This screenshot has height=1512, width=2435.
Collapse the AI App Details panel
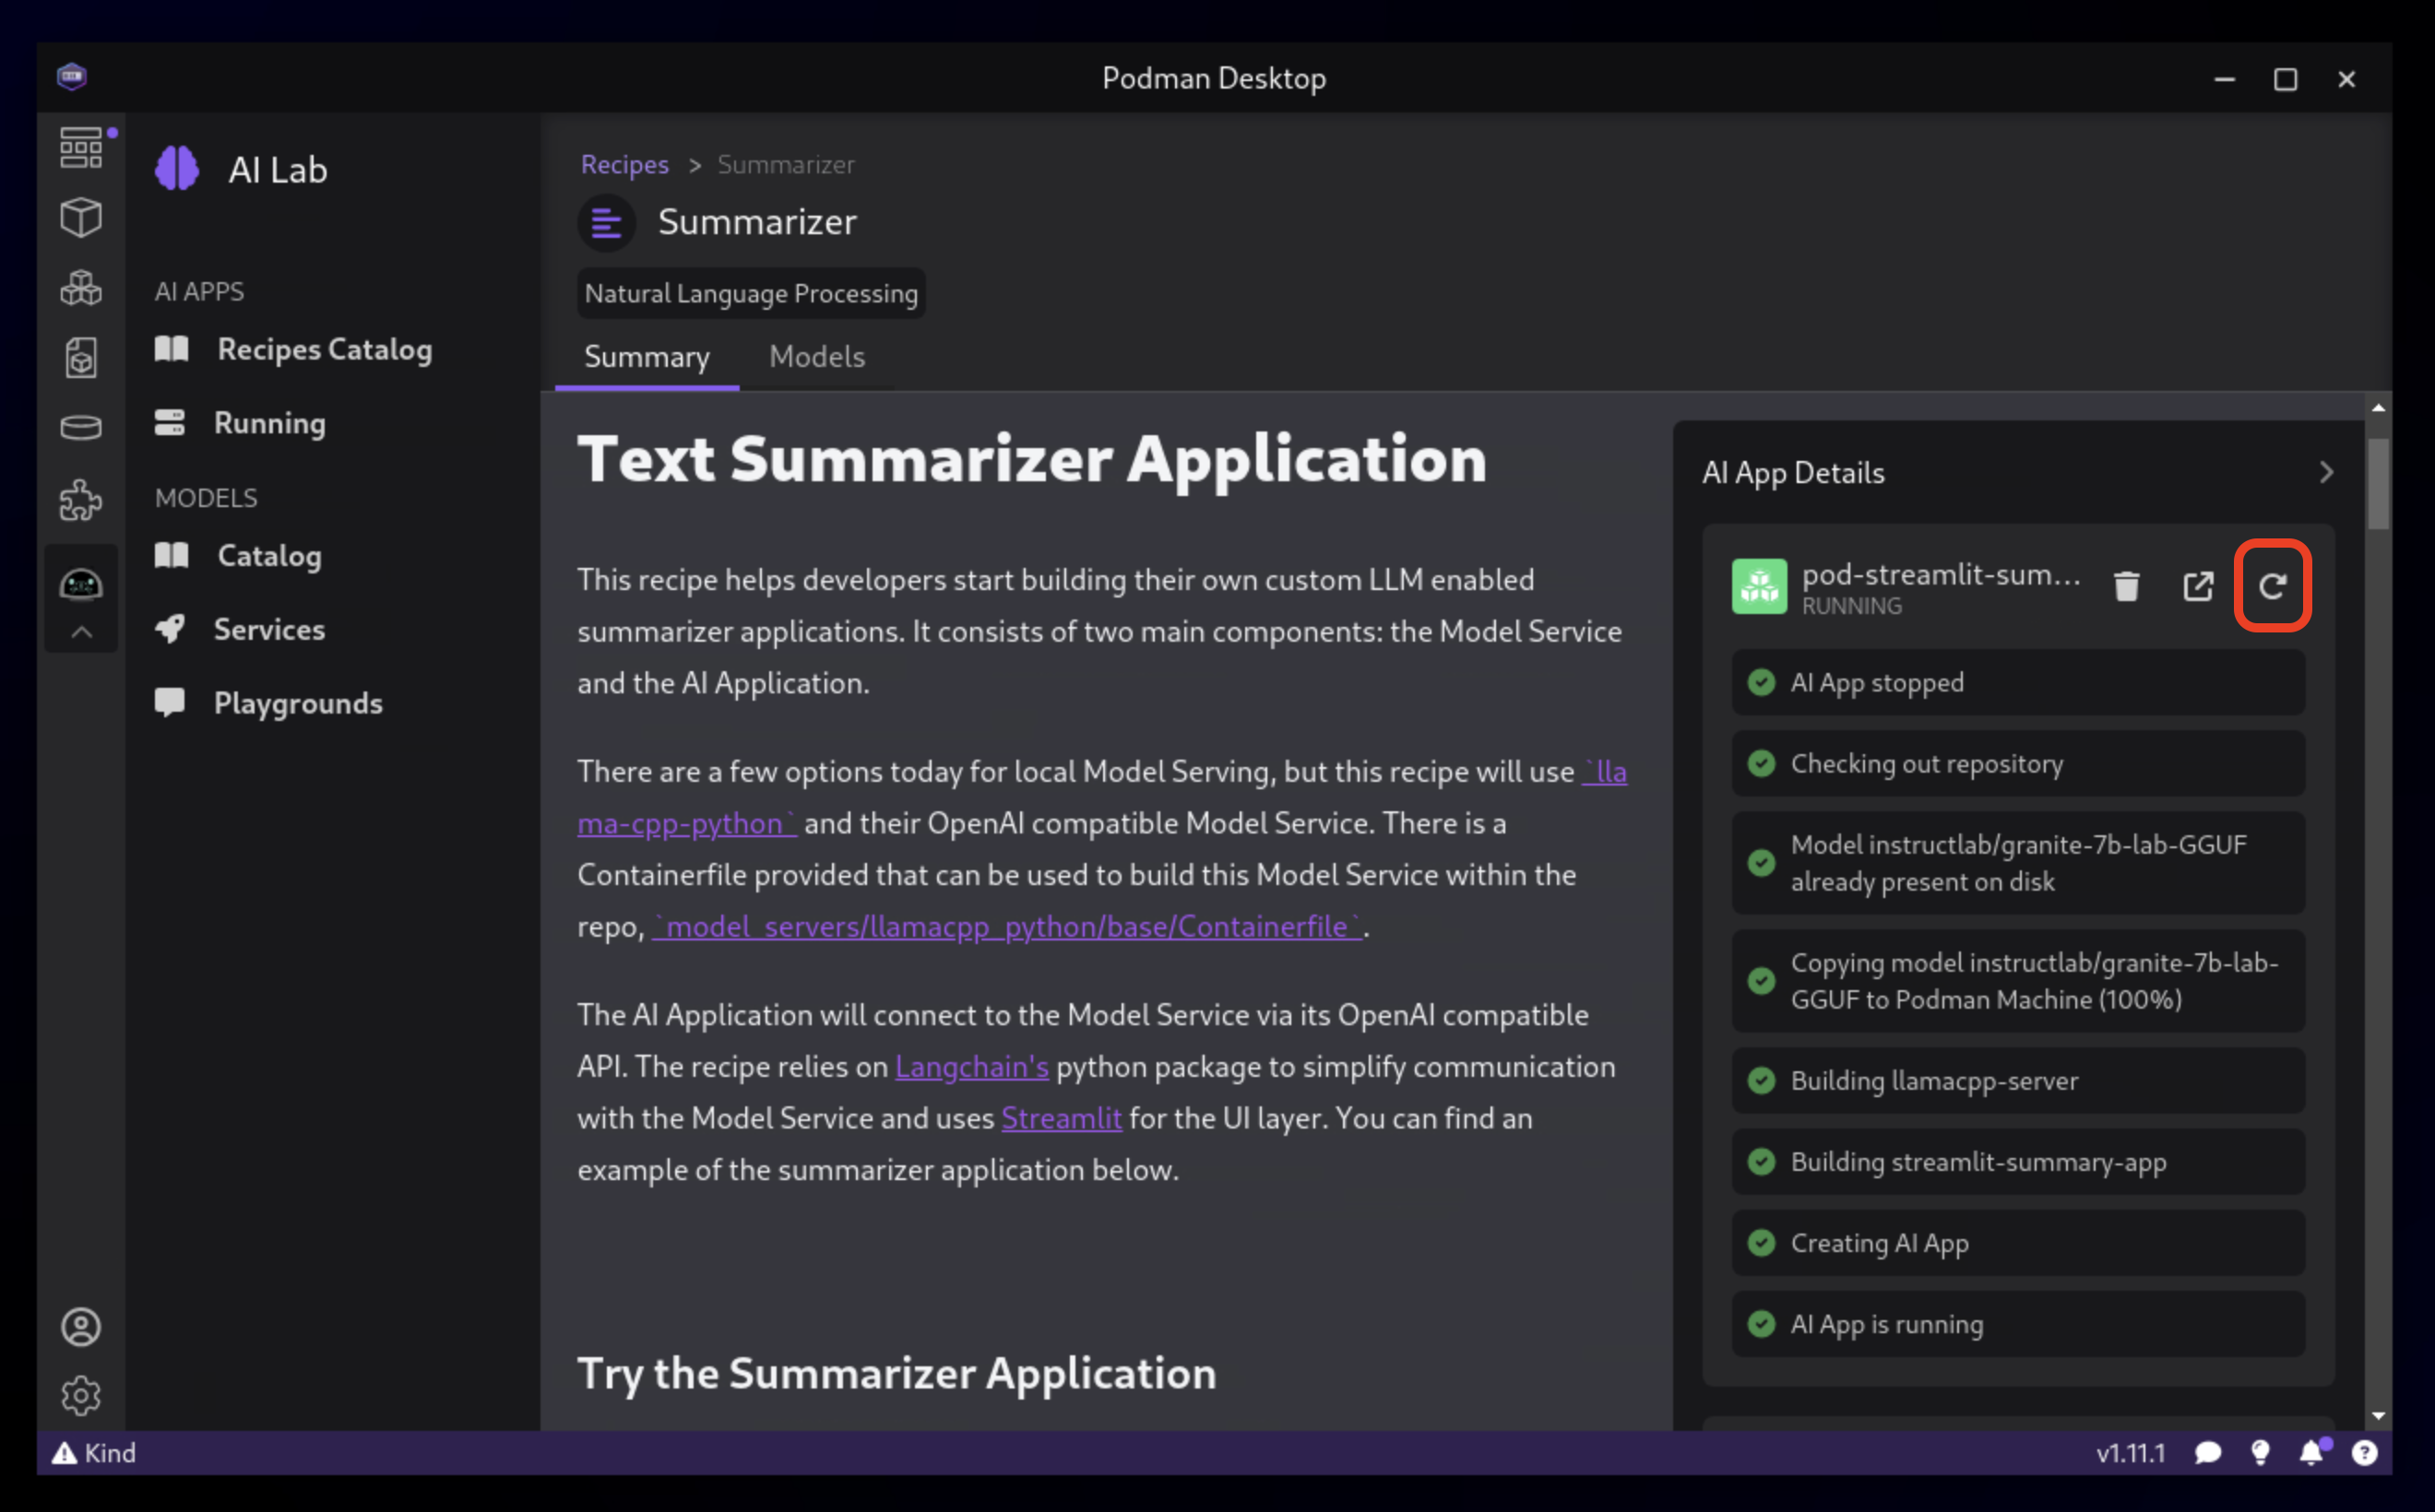click(x=2326, y=473)
